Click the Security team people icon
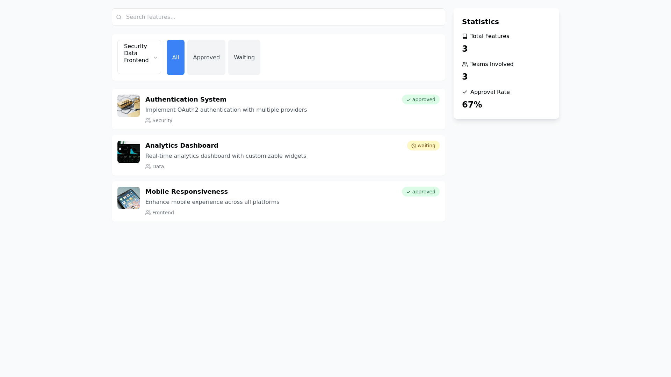 click(x=148, y=120)
